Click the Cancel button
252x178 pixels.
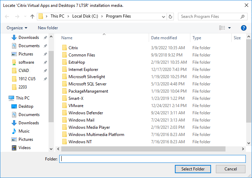231,169
